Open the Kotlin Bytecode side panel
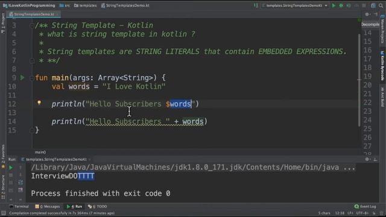 click(x=382, y=66)
